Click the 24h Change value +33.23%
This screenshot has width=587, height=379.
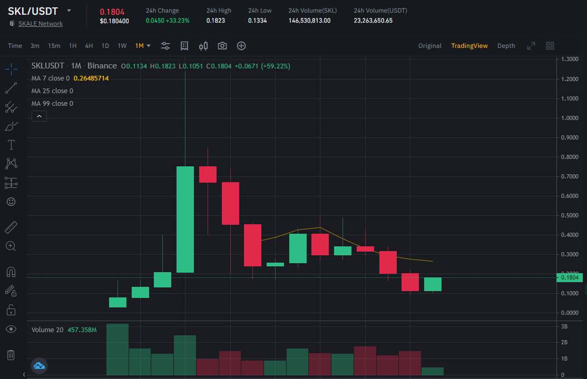pyautogui.click(x=178, y=21)
